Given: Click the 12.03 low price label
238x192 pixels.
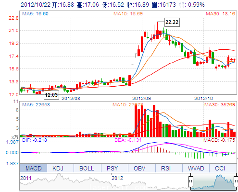Looking at the screenshot, I should pos(51,95).
